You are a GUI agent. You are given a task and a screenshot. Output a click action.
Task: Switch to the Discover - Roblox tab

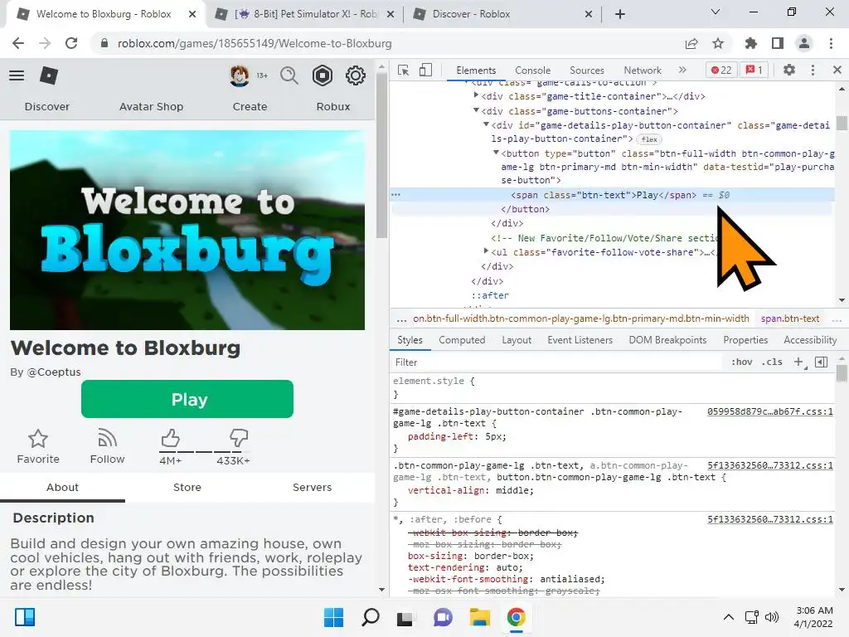tap(501, 14)
